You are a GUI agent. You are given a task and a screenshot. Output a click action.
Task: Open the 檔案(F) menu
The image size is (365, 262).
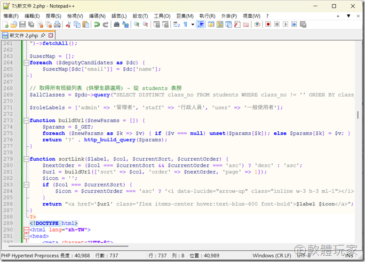click(x=11, y=16)
